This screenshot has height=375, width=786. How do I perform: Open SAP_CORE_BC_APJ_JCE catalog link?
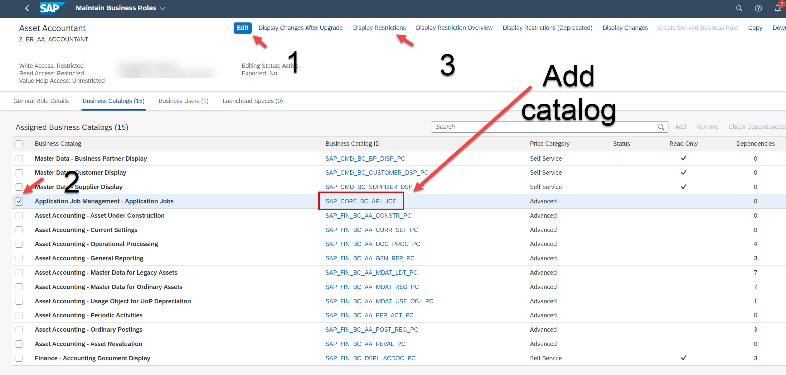pyautogui.click(x=361, y=201)
